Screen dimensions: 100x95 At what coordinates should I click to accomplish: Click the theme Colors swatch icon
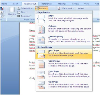2,8
